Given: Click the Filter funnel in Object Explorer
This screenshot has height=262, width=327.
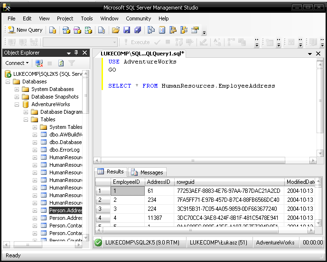Looking at the screenshot, I should click(72, 63).
